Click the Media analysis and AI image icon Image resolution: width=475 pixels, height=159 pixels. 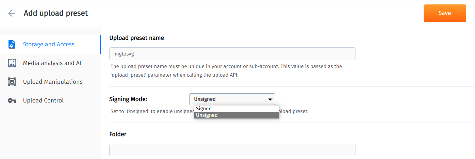tap(12, 63)
